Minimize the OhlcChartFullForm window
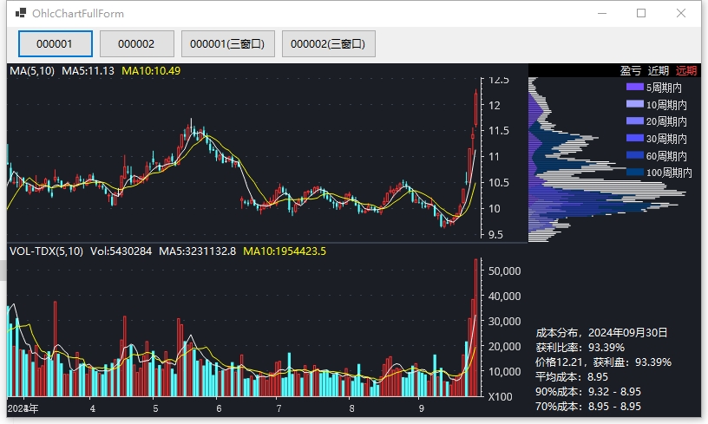 pyautogui.click(x=602, y=14)
